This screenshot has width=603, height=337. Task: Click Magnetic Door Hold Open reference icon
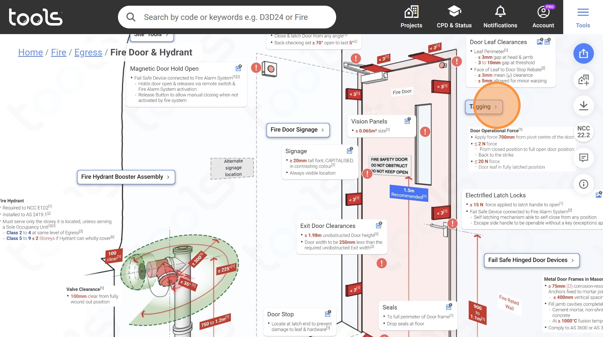[x=238, y=68]
